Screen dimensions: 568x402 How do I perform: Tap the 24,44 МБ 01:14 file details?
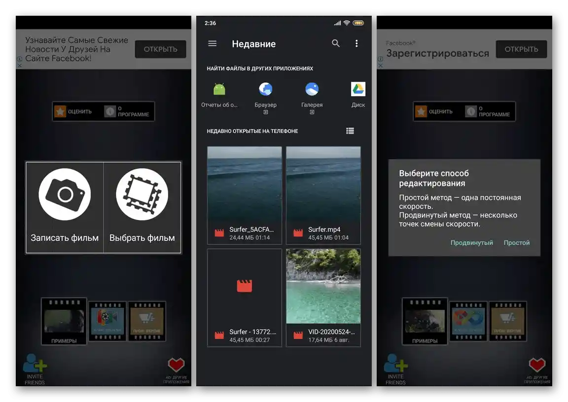tap(249, 237)
